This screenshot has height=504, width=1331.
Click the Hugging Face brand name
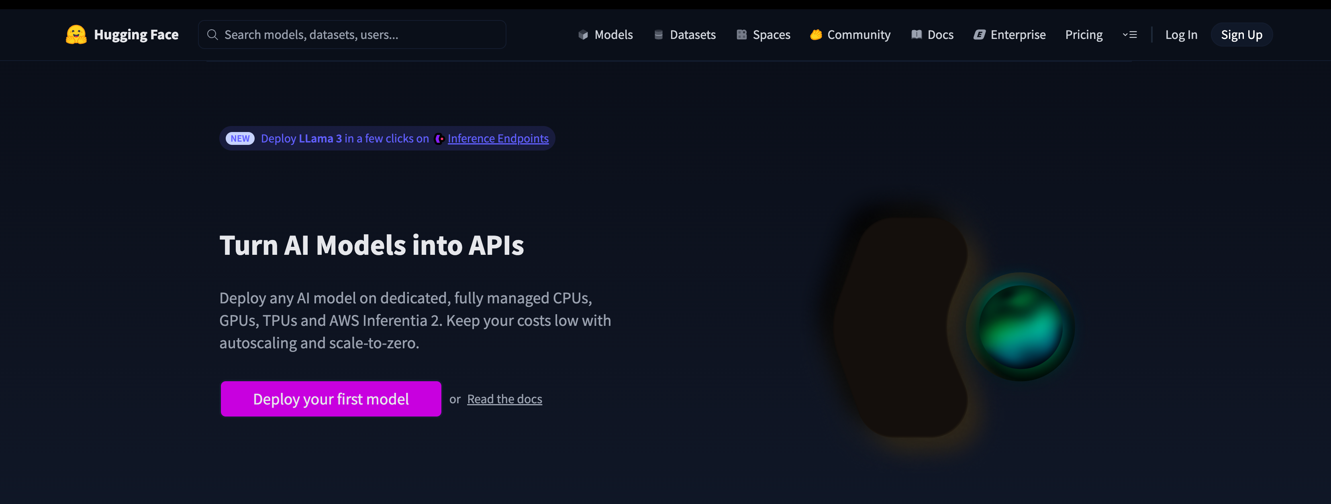pyautogui.click(x=136, y=35)
